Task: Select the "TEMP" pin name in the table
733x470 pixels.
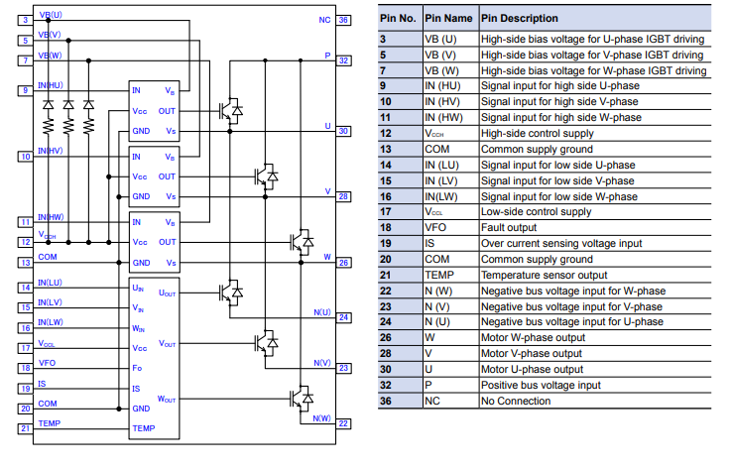Action: [x=439, y=276]
